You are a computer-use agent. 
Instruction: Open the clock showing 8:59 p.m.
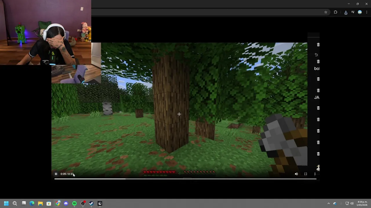point(362,203)
